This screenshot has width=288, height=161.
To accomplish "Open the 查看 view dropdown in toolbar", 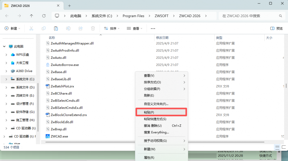I will click(x=135, y=28).
